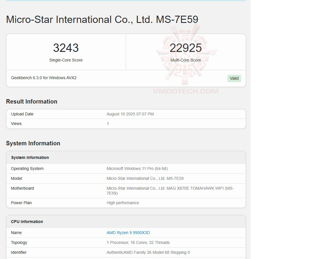This screenshot has height=259, width=335.
Task: Select the High performance Power Plan value
Action: (123, 203)
